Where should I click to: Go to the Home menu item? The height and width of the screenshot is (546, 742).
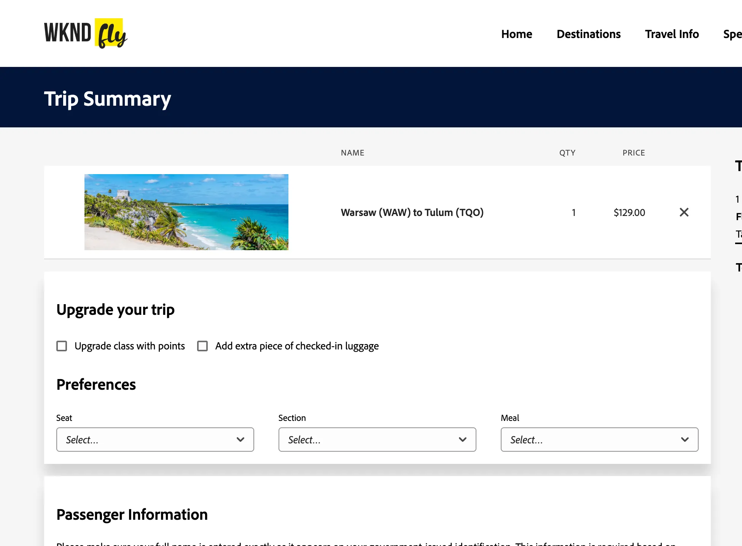(x=516, y=34)
